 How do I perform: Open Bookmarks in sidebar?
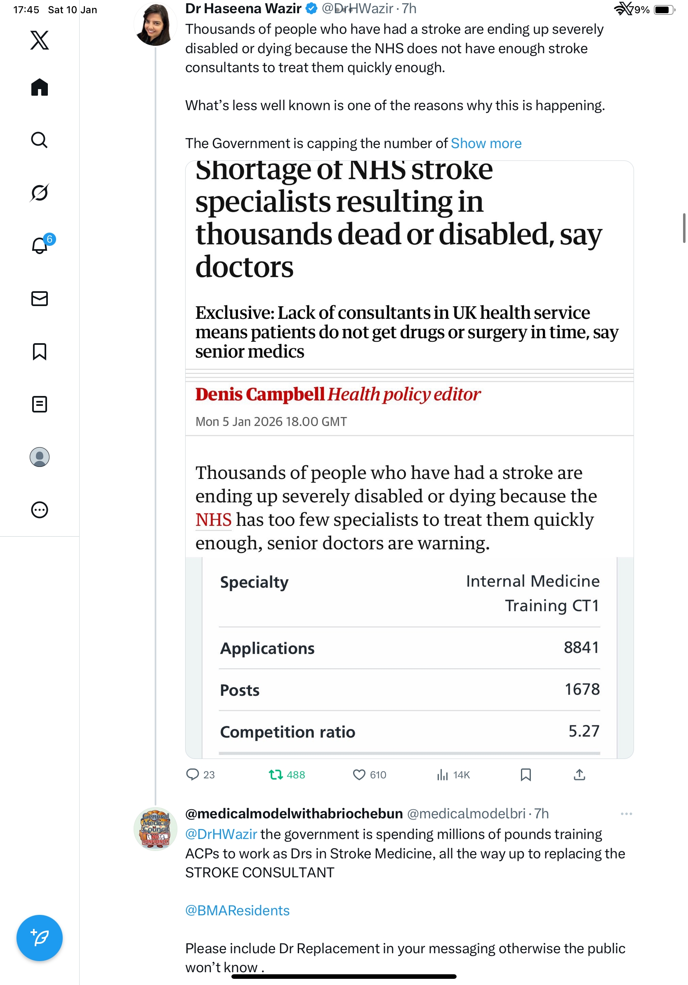click(x=40, y=351)
